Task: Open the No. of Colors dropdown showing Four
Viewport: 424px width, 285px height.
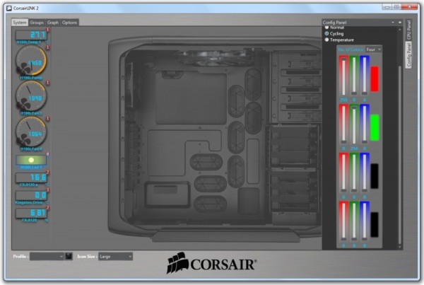Action: [373, 50]
